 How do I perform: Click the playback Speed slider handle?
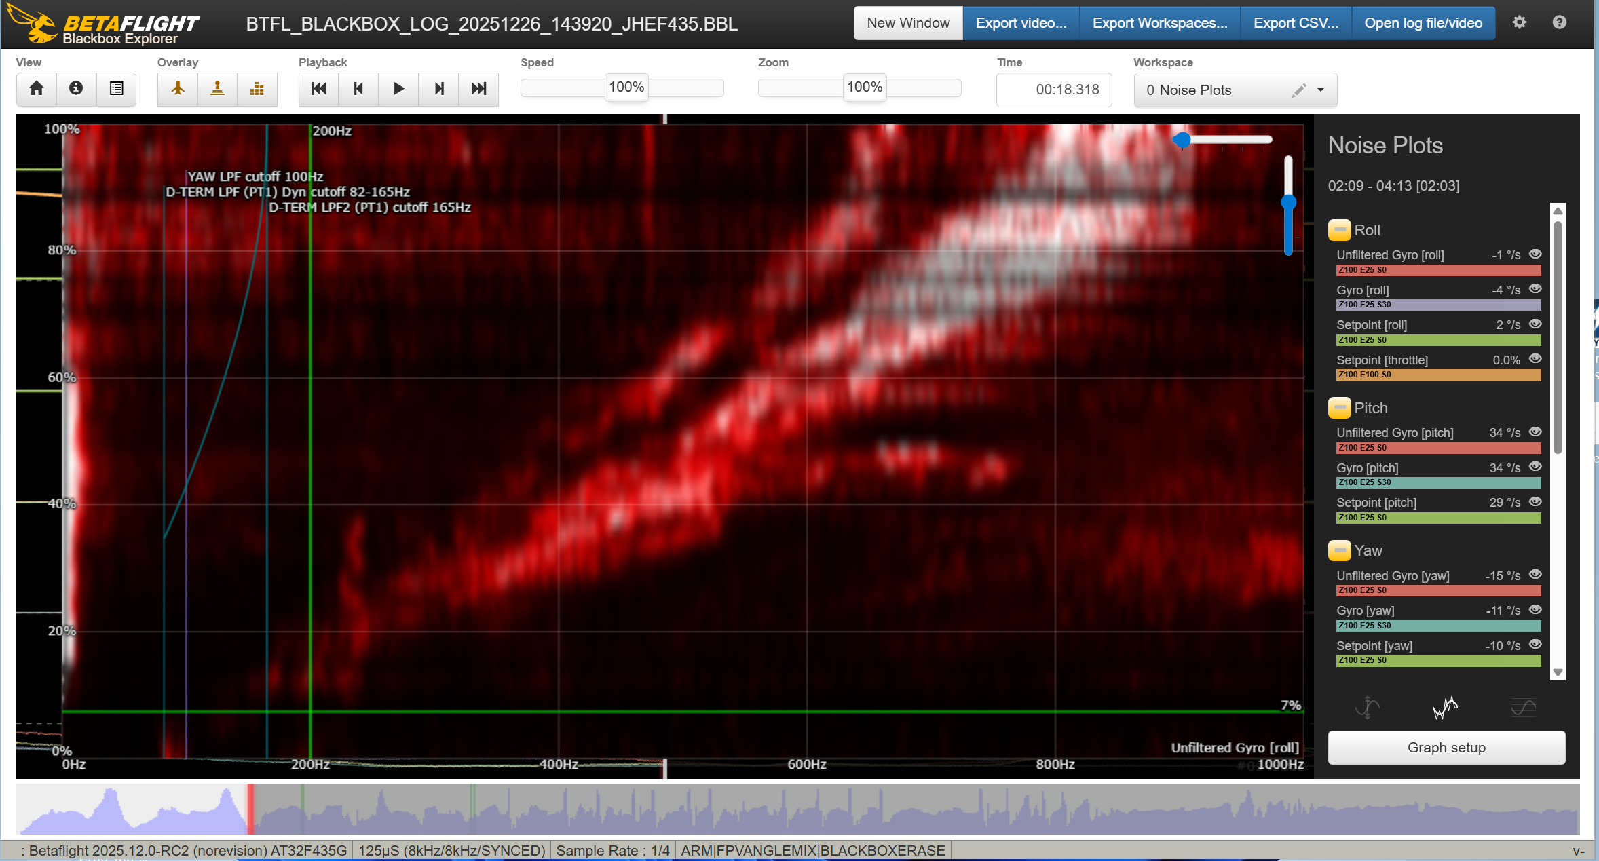tap(626, 88)
